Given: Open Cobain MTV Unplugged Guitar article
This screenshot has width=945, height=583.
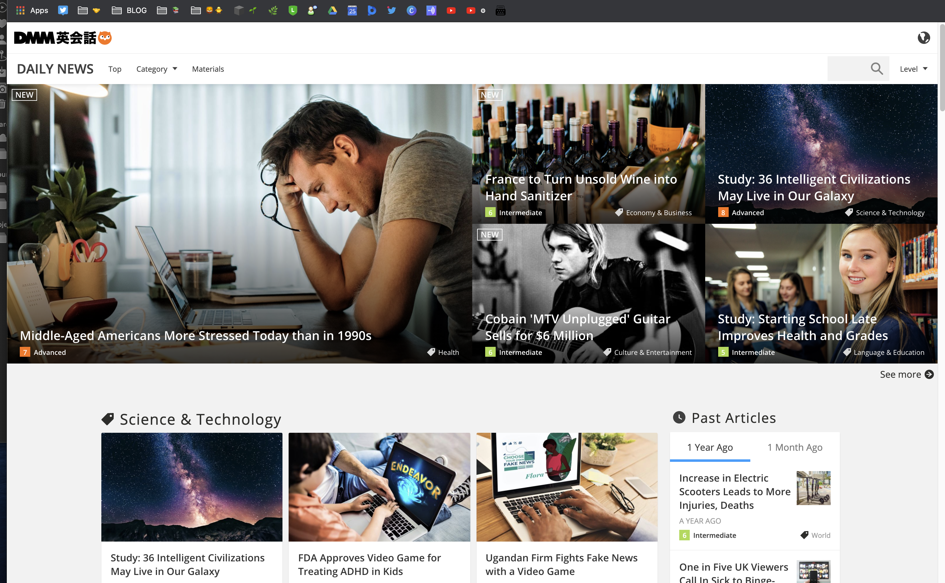Looking at the screenshot, I should [x=577, y=327].
